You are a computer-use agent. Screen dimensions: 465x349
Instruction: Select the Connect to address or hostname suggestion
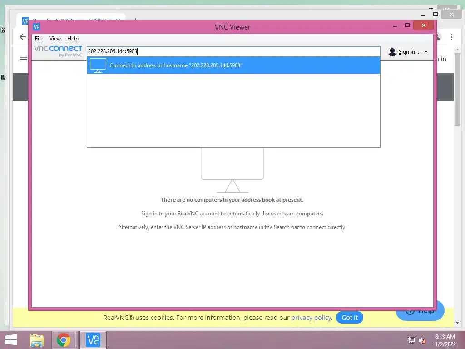[x=233, y=65]
